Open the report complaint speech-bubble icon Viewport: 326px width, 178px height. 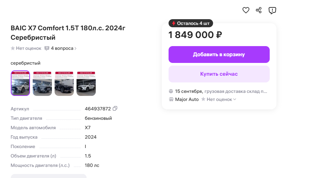272,10
